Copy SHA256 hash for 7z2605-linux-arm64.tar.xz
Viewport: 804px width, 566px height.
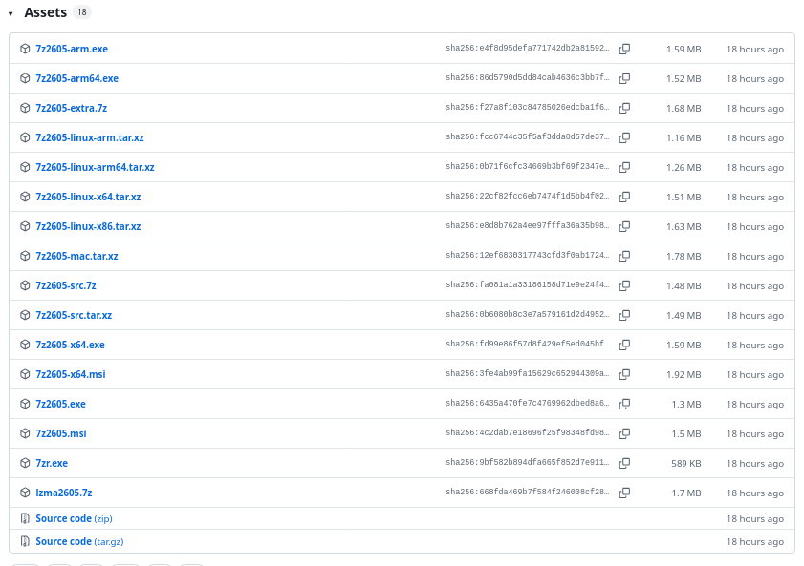624,167
